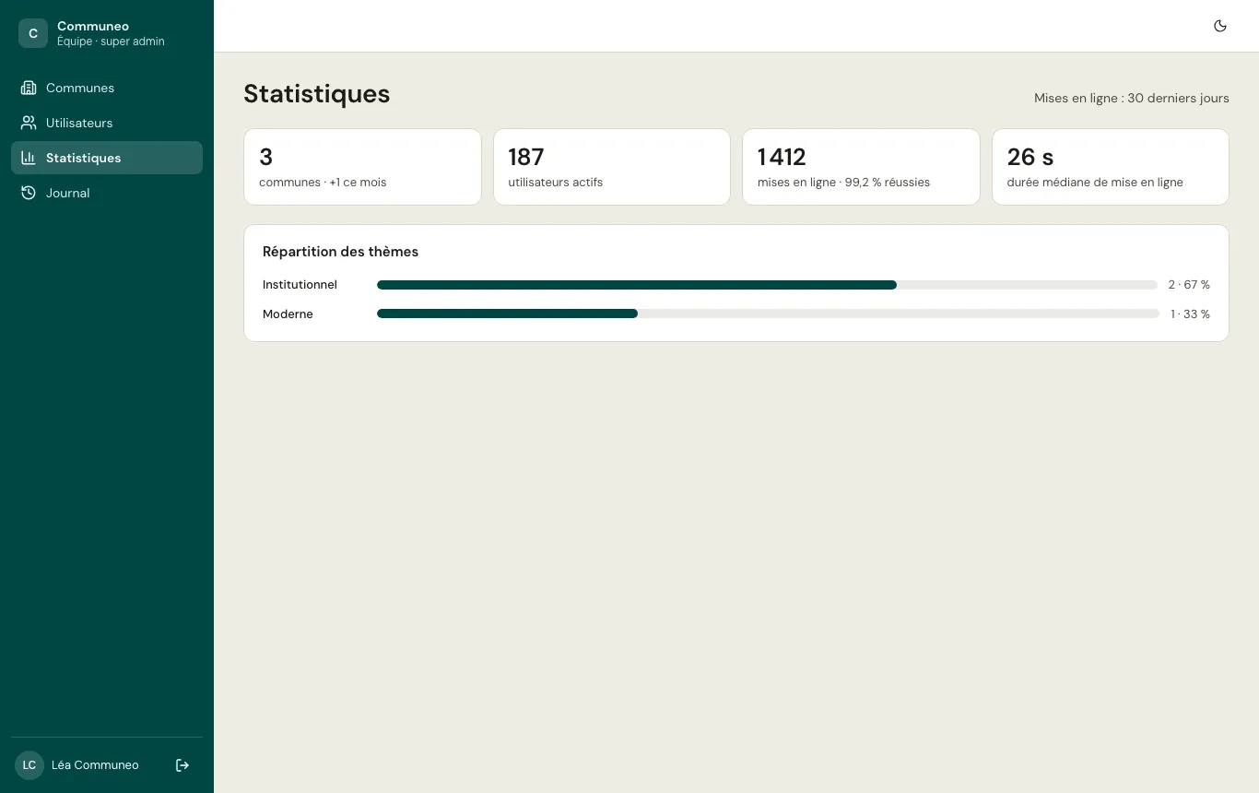
Task: Click the Journal history clock icon
Action: pyautogui.click(x=29, y=193)
